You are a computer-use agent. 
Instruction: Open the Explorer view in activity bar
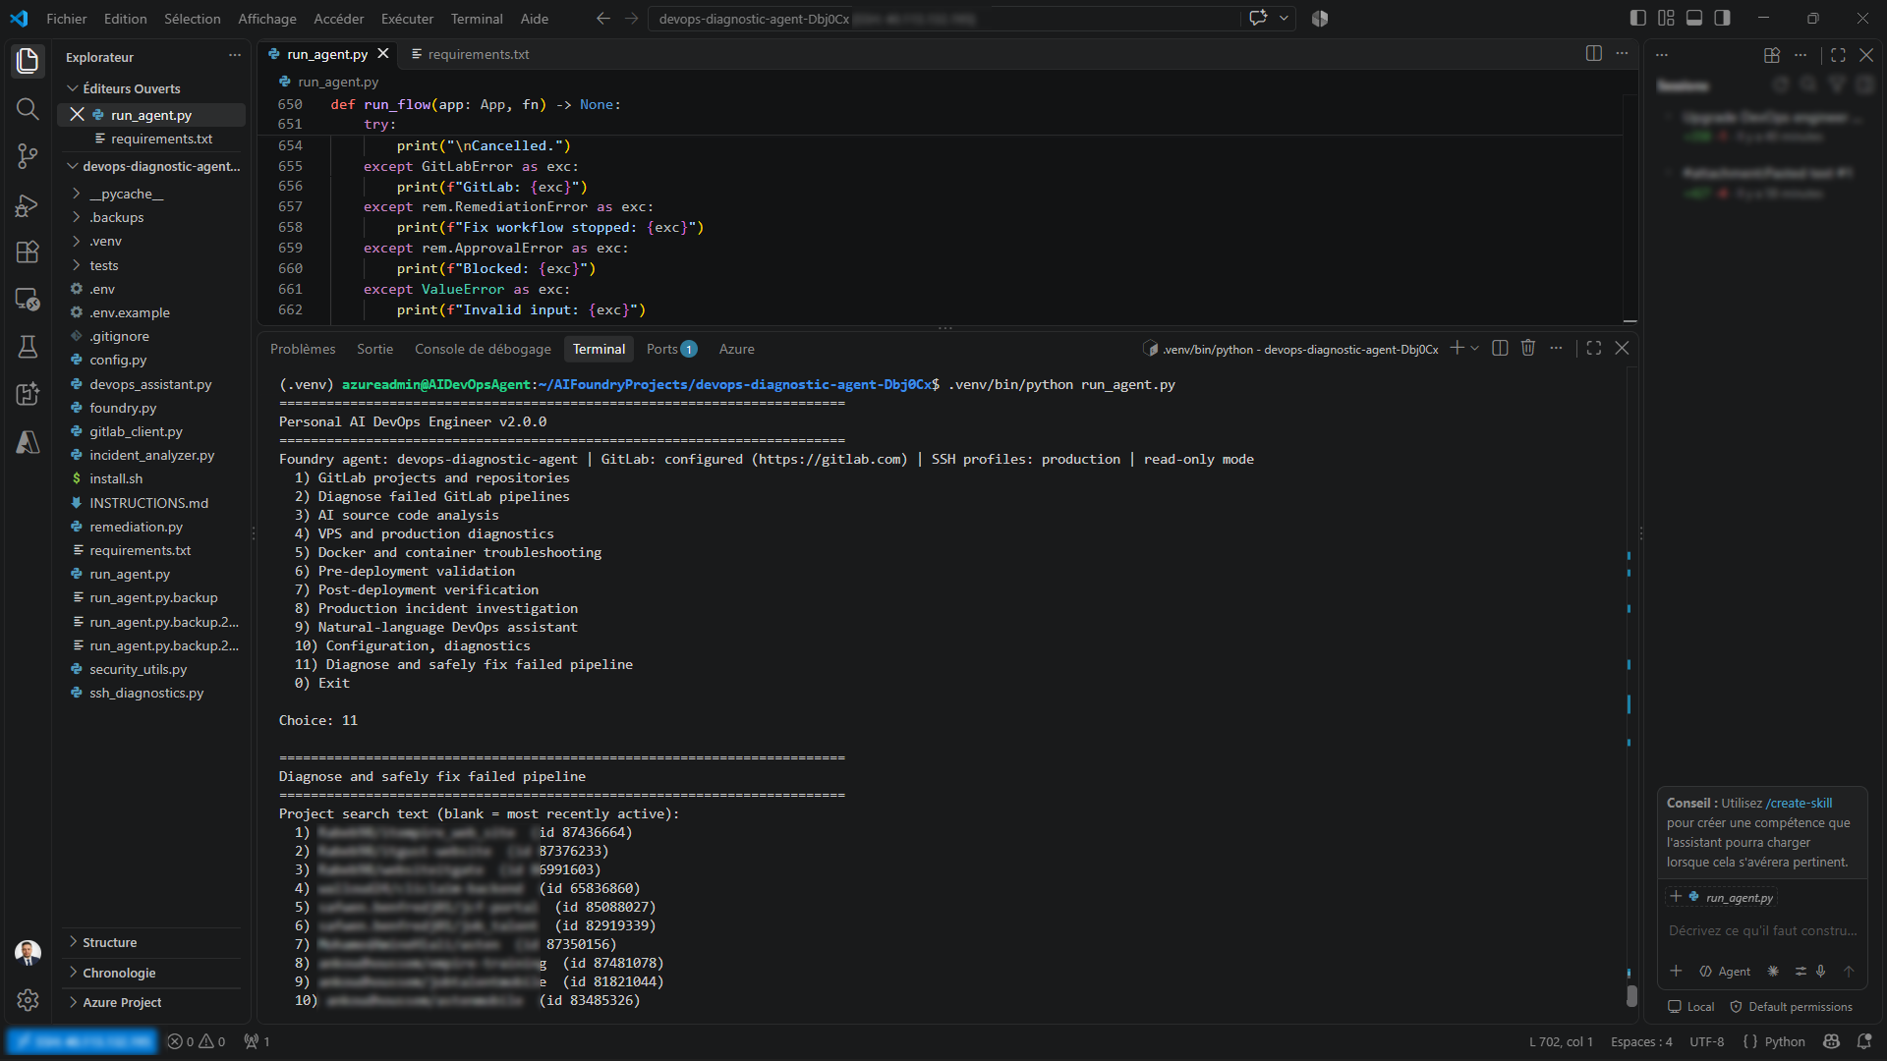coord(28,61)
